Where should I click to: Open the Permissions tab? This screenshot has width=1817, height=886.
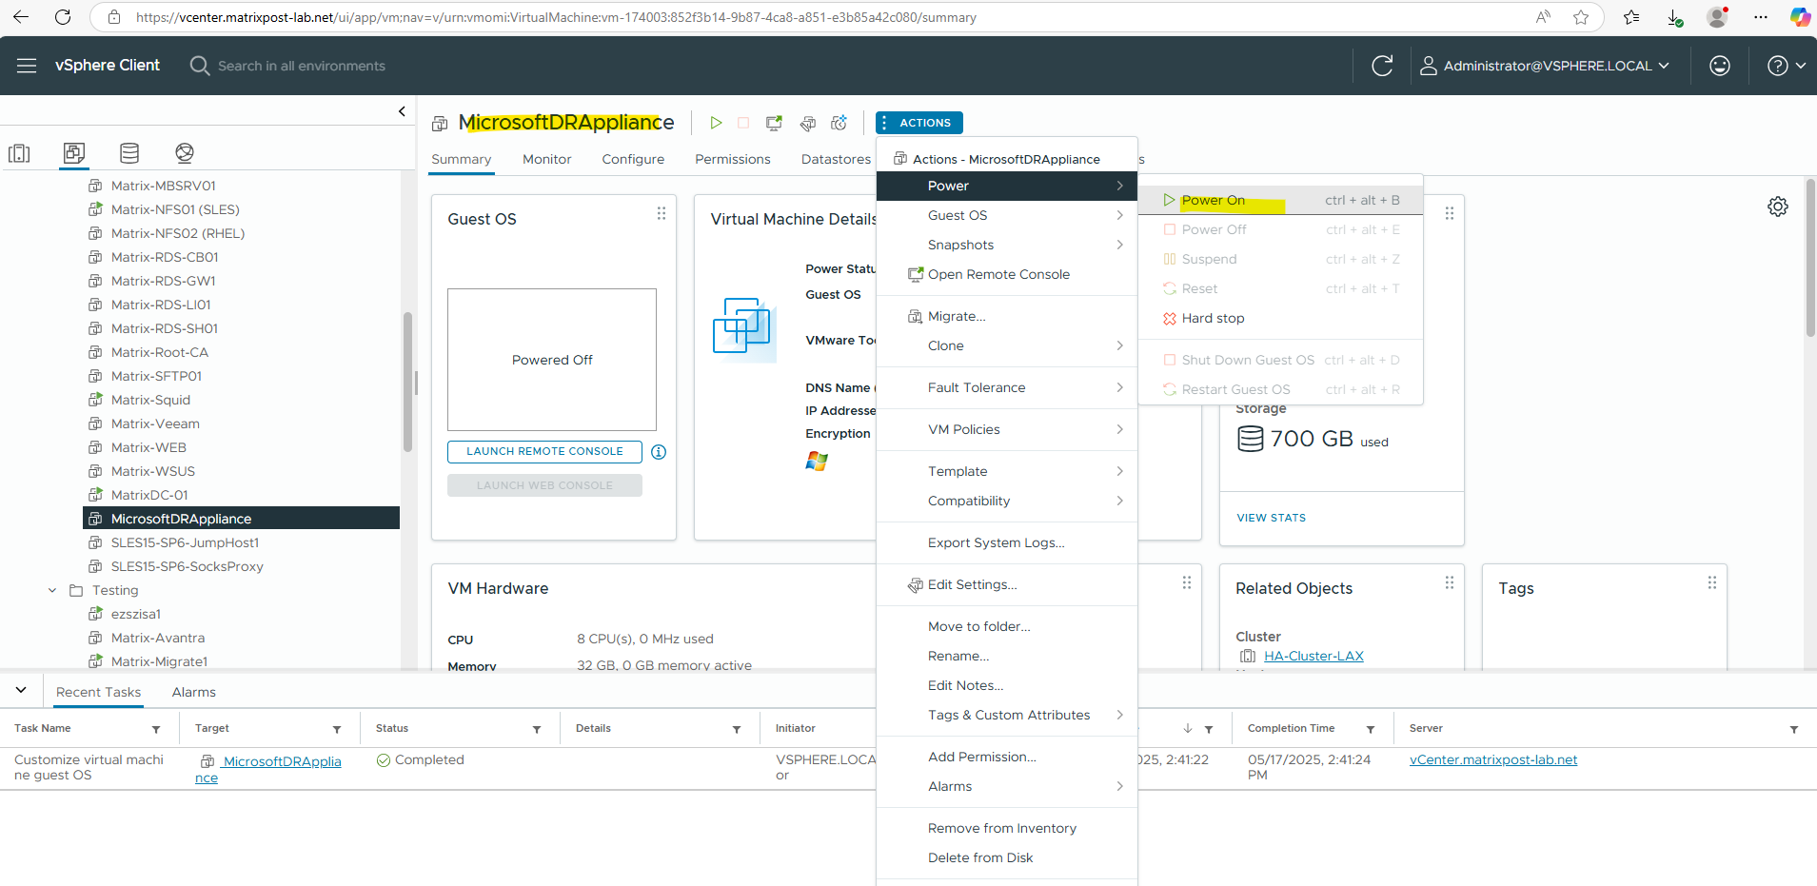pos(733,159)
